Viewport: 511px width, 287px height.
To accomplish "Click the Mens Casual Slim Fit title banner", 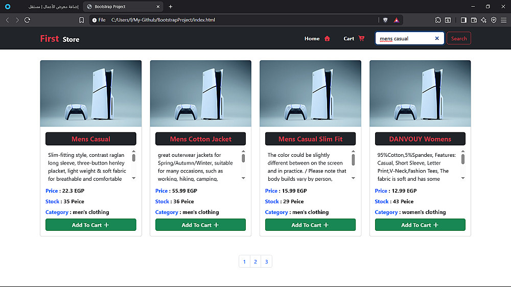I will coord(310,139).
